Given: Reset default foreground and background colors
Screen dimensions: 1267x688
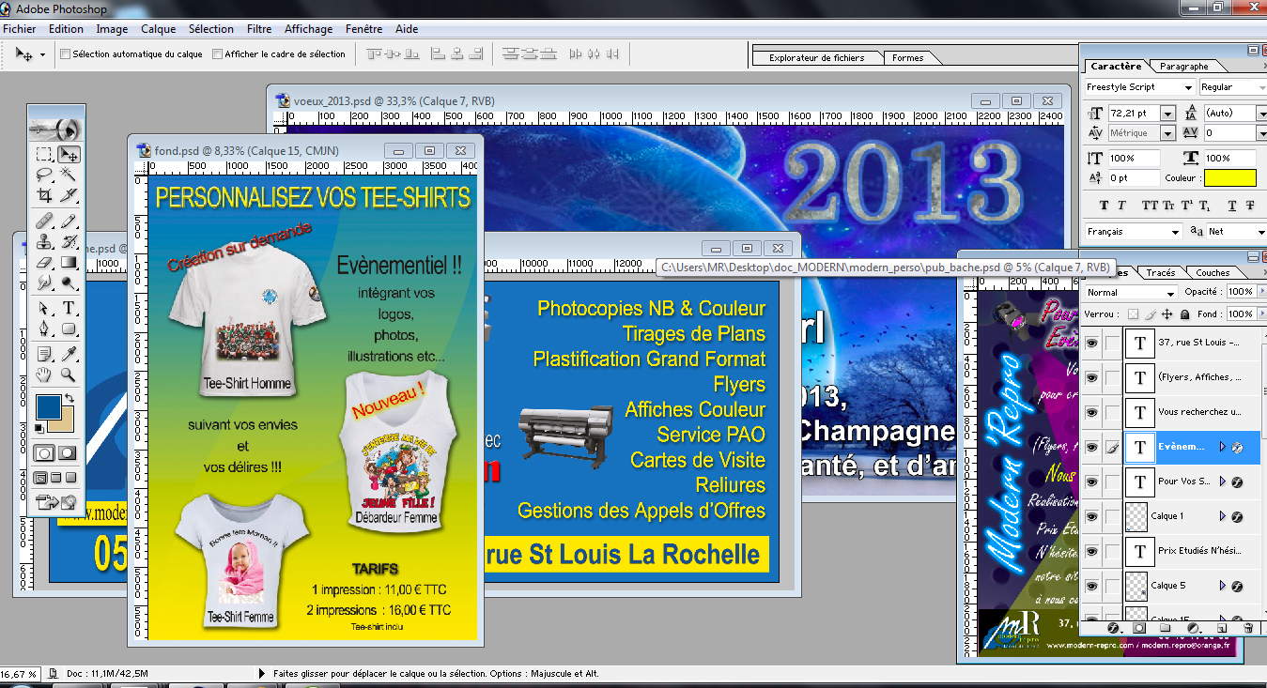Looking at the screenshot, I should point(39,429).
